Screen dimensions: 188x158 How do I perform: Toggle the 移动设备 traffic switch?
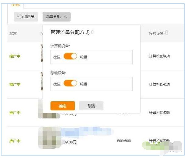click(70, 83)
